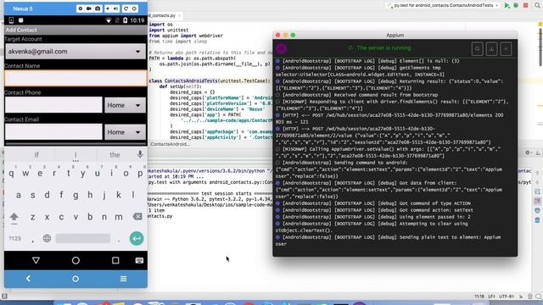
Task: Click the tool windows toggle icon bottom-left
Action: [4, 297]
